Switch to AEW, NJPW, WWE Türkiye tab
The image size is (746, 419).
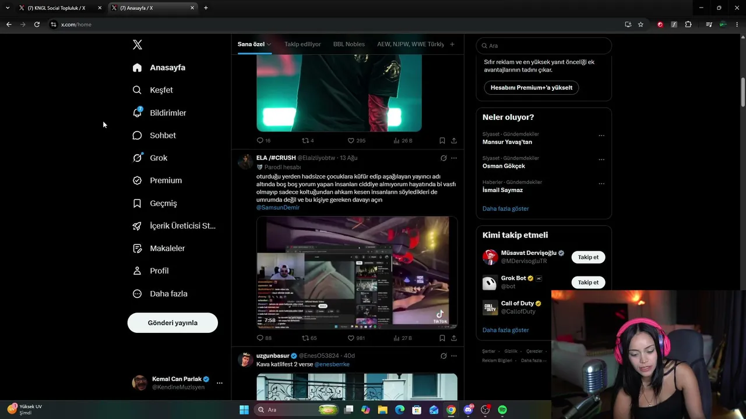[410, 44]
